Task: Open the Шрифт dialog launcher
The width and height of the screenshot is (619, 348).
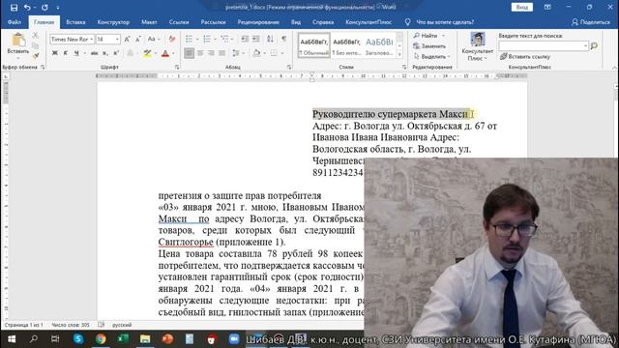Action: [177, 67]
